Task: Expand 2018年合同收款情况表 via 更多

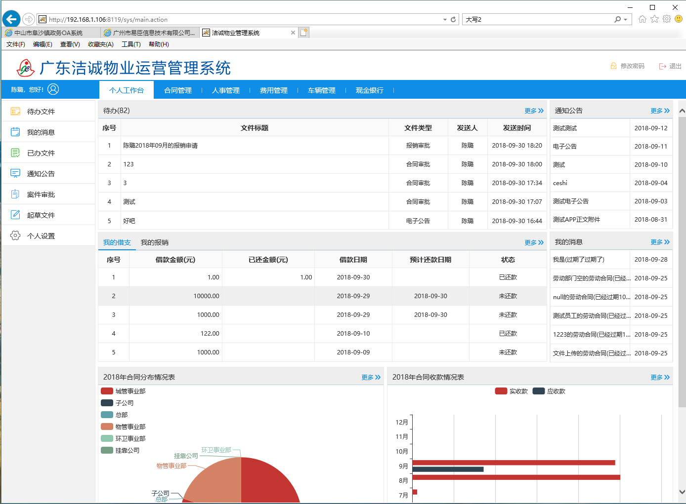Action: point(660,377)
